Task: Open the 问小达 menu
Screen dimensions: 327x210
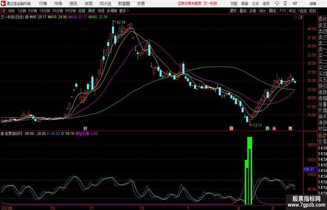Action: 105,3
